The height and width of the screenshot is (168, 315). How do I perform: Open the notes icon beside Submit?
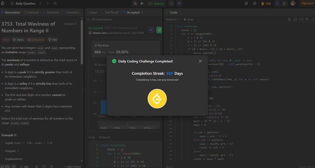[x=171, y=3]
